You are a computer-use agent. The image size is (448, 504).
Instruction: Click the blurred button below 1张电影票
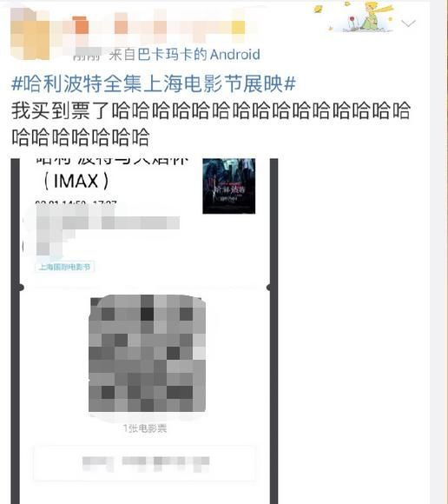[x=144, y=463]
